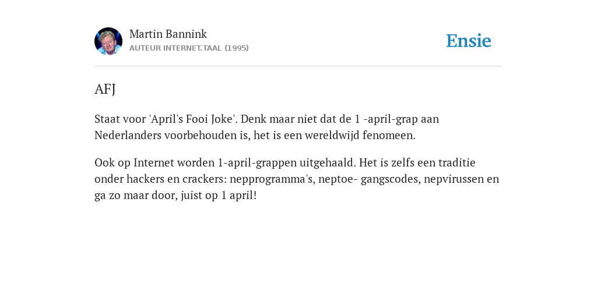The image size is (597, 298).
Task: Click the closing text '1 april!'
Action: point(238,196)
